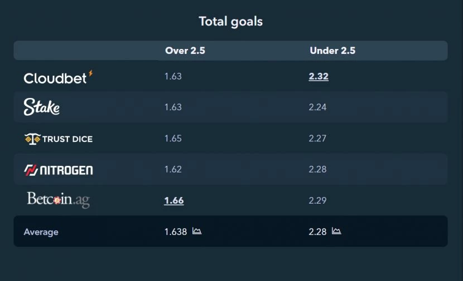Click Nitrogen Under odds 2.28
463x281 pixels.
tap(318, 169)
